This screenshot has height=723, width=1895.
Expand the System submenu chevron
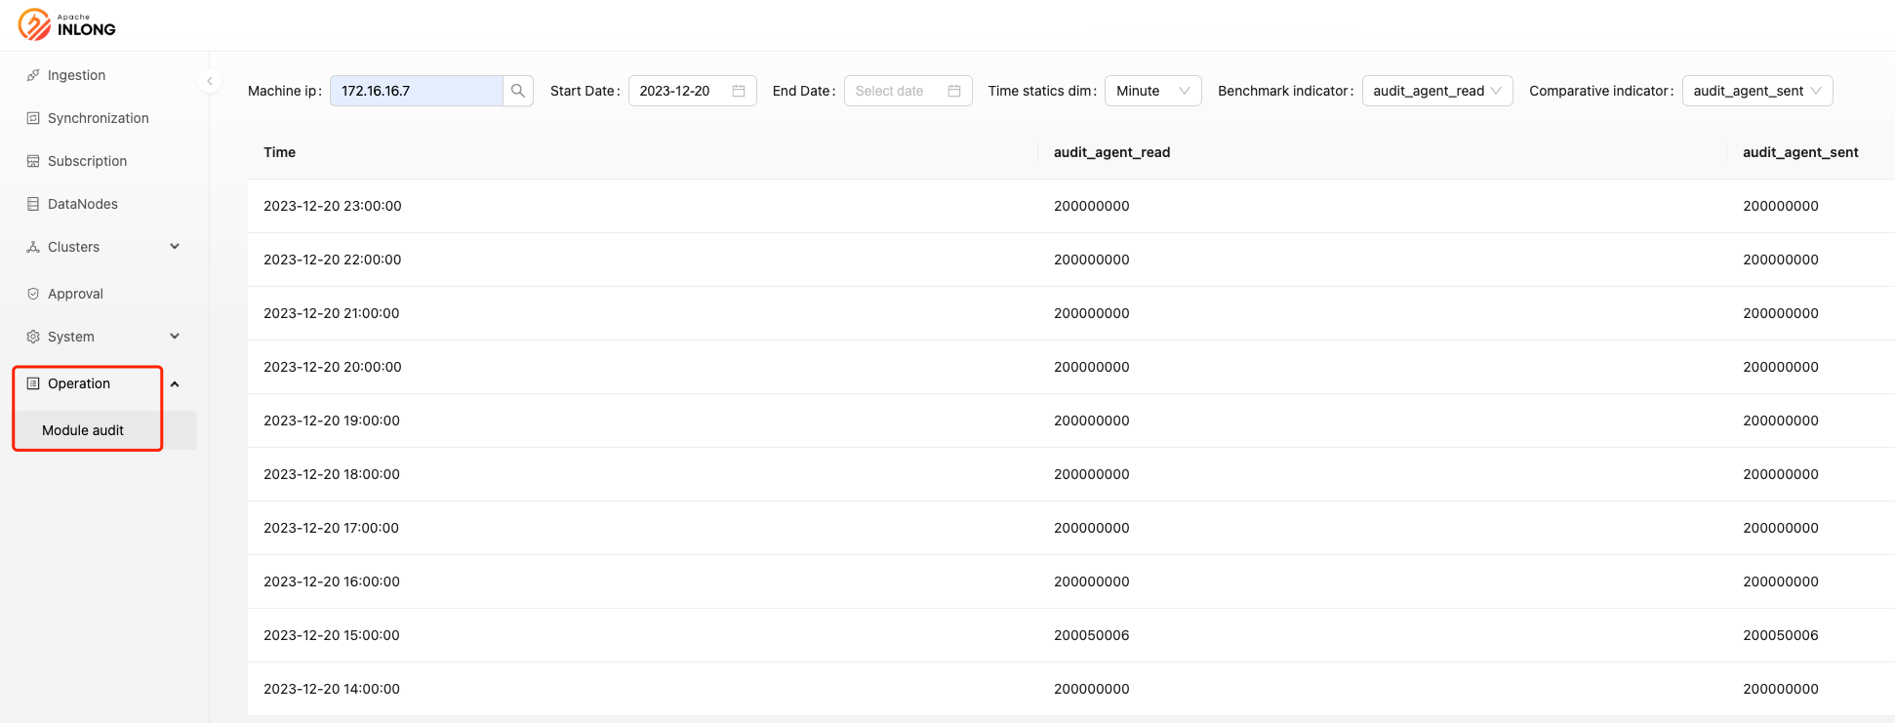[175, 337]
